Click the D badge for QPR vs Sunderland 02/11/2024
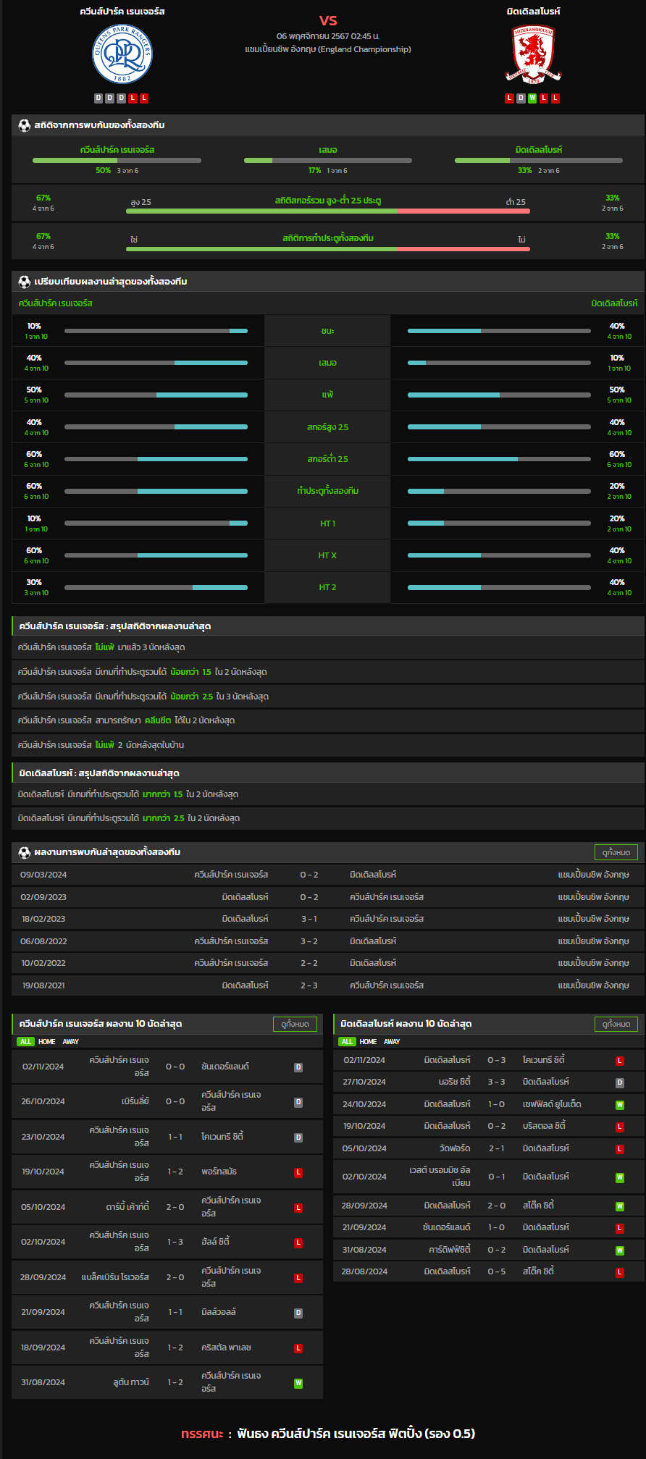Viewport: 646px width, 1459px height. (x=298, y=1067)
